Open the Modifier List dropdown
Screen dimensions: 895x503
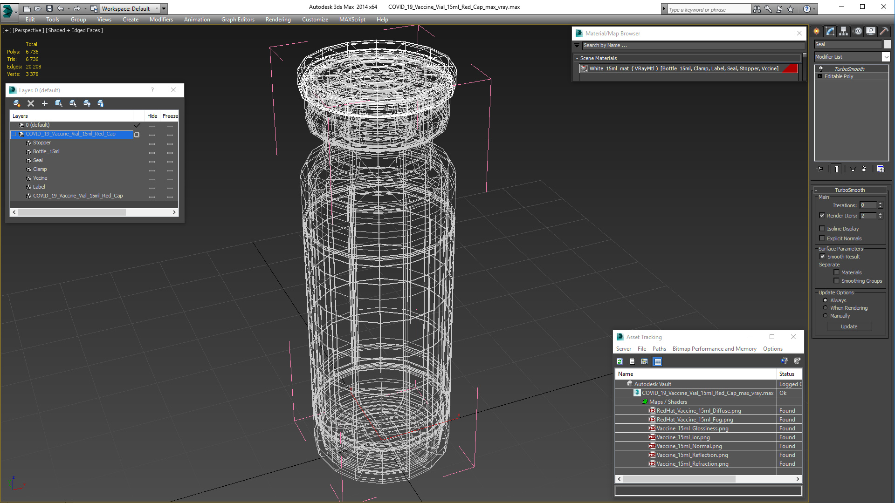886,57
